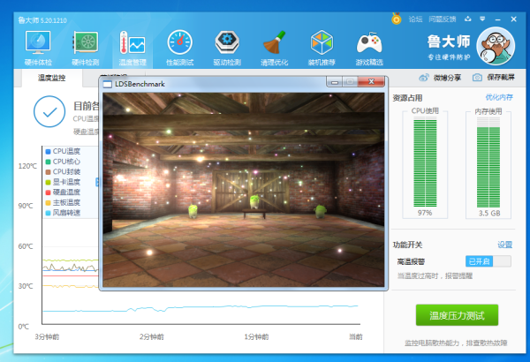Viewport: 530px width, 362px height.
Task: Click the 90℃ temperature axis label
Action: (26, 206)
